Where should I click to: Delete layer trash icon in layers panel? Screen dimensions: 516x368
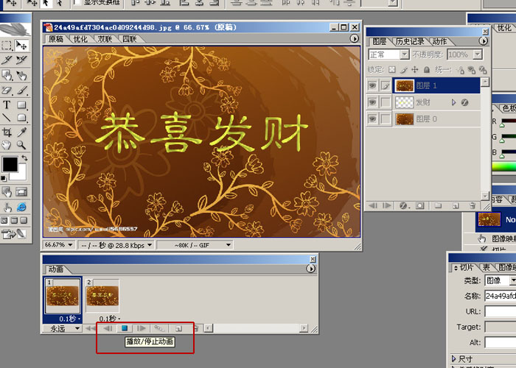[x=473, y=206]
